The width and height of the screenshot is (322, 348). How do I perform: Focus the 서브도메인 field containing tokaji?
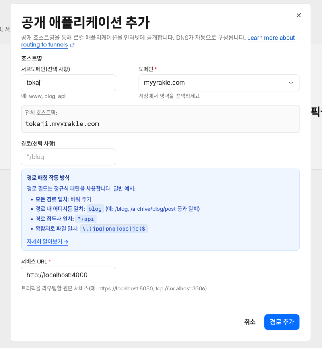tap(68, 83)
